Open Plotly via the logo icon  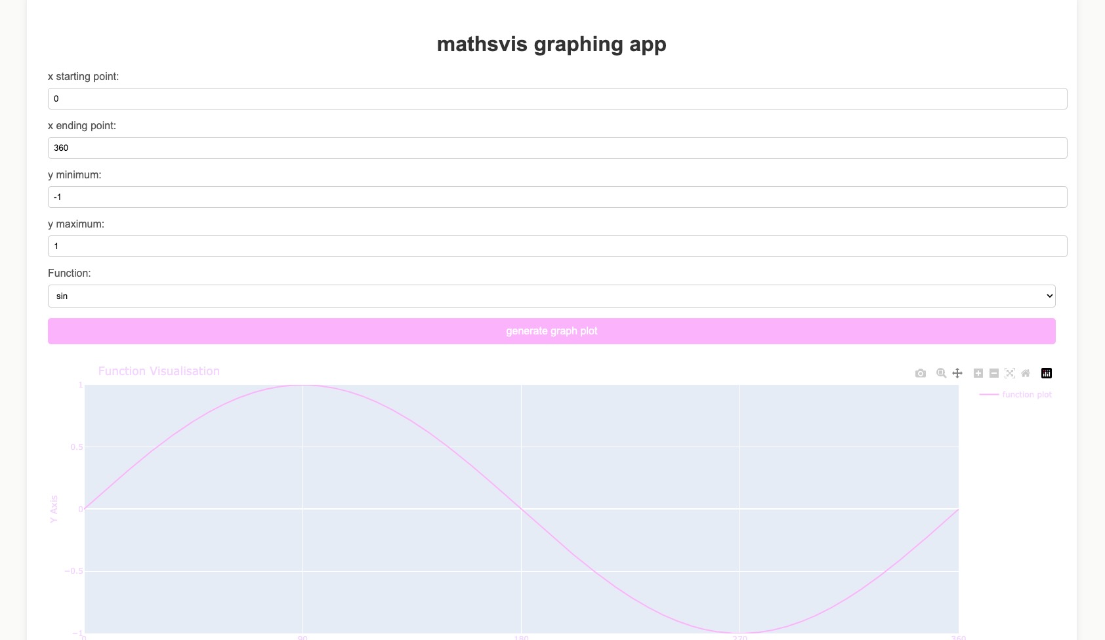point(1047,373)
